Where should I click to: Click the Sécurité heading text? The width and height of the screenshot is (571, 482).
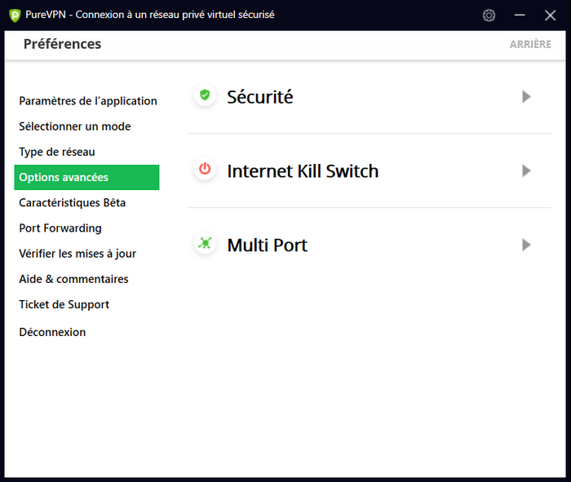[260, 97]
